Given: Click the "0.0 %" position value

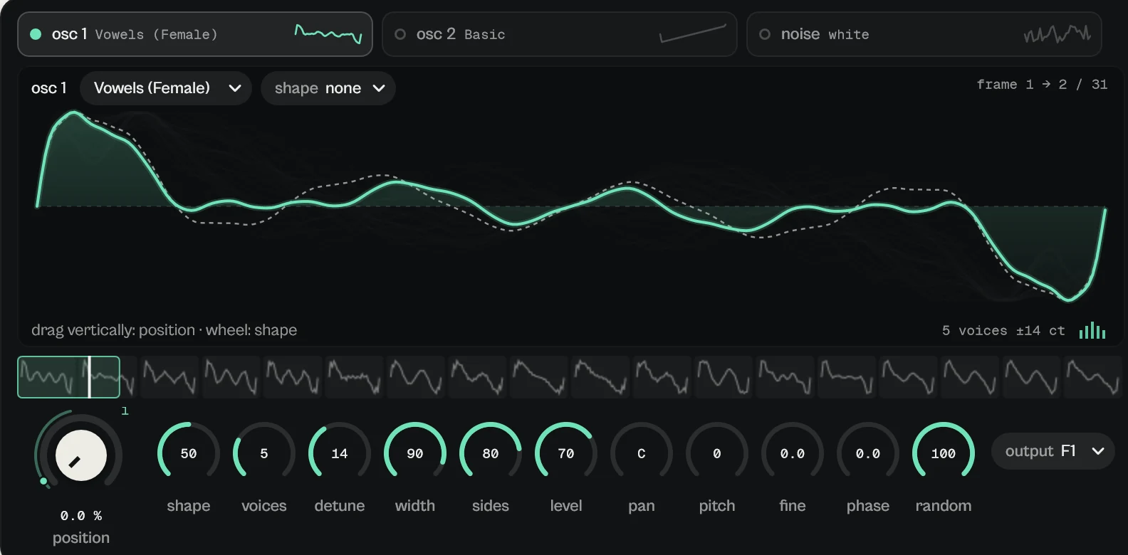Looking at the screenshot, I should [x=81, y=516].
